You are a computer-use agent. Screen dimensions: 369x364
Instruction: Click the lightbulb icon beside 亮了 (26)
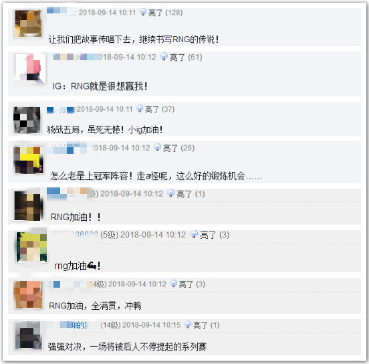pos(157,147)
